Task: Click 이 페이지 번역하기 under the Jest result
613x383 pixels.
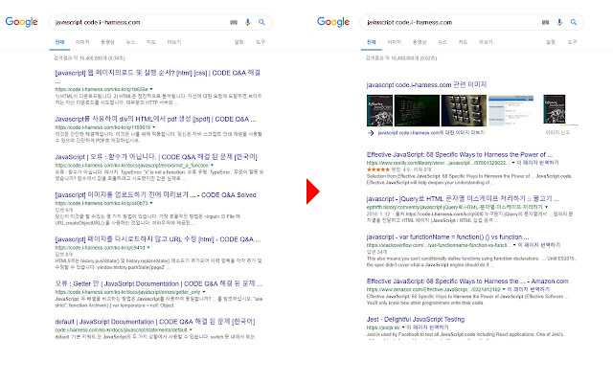Action: [x=428, y=327]
